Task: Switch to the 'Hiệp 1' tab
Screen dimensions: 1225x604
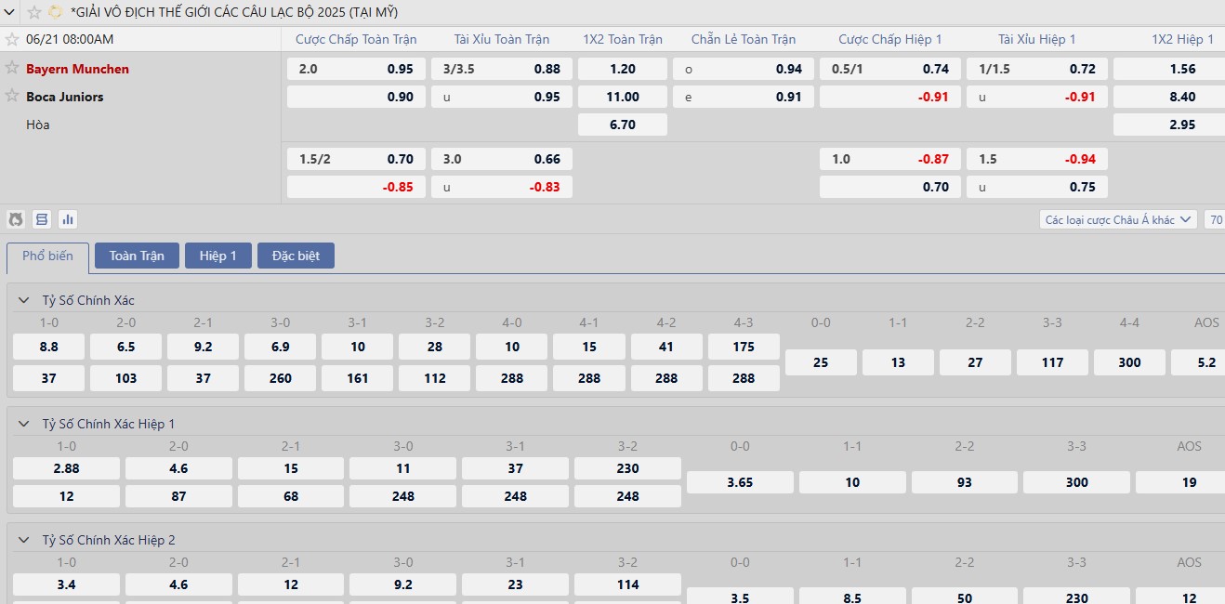Action: click(x=217, y=256)
